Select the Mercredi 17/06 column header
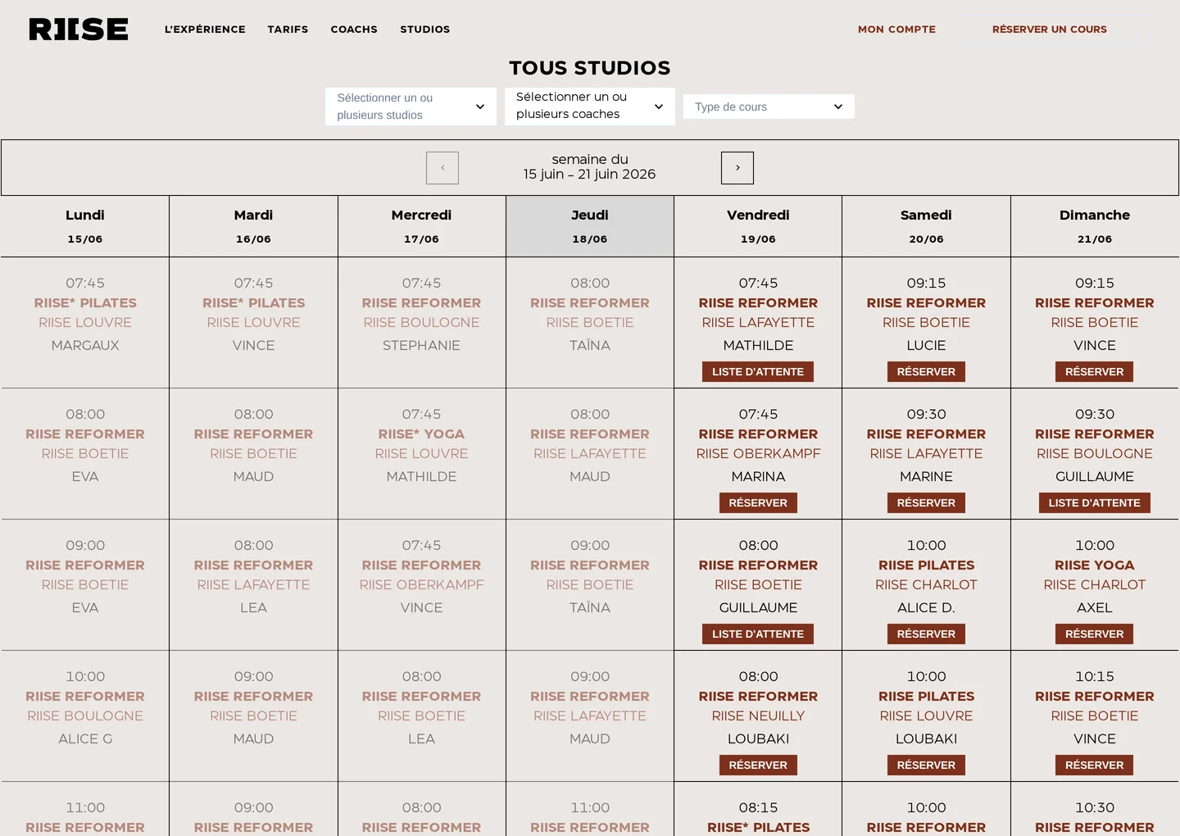This screenshot has height=836, width=1180. pyautogui.click(x=422, y=226)
